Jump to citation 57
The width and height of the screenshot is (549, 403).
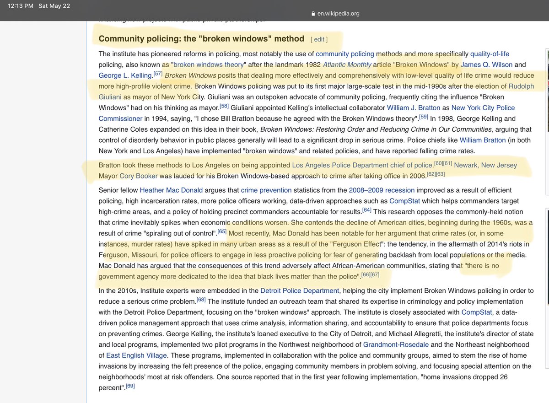[158, 73]
